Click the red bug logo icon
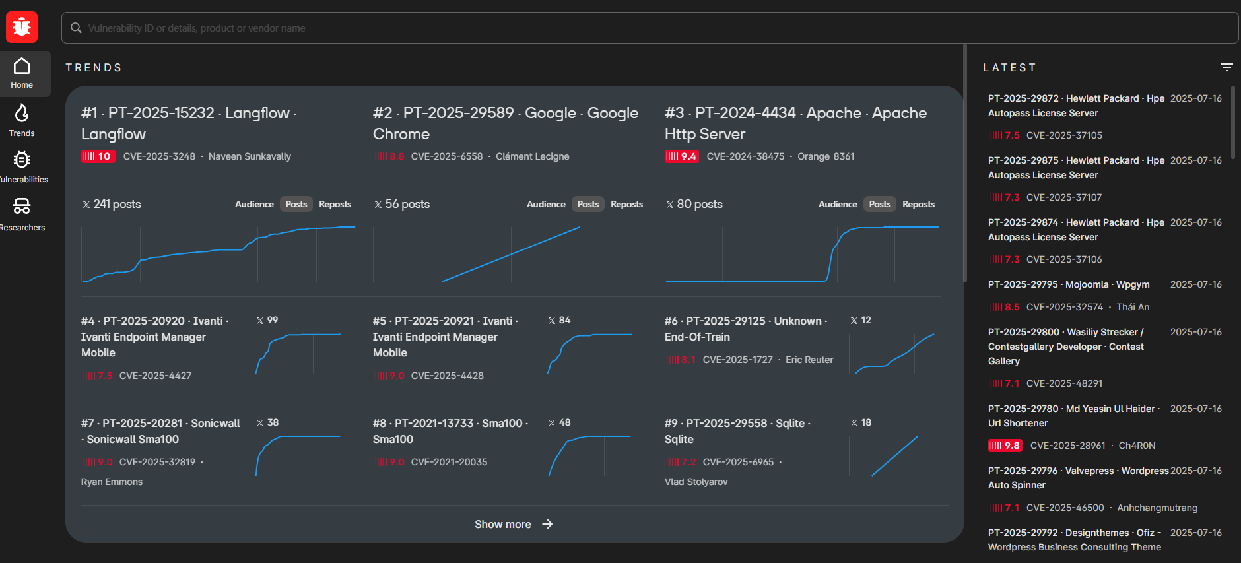Viewport: 1241px width, 563px height. (x=22, y=27)
